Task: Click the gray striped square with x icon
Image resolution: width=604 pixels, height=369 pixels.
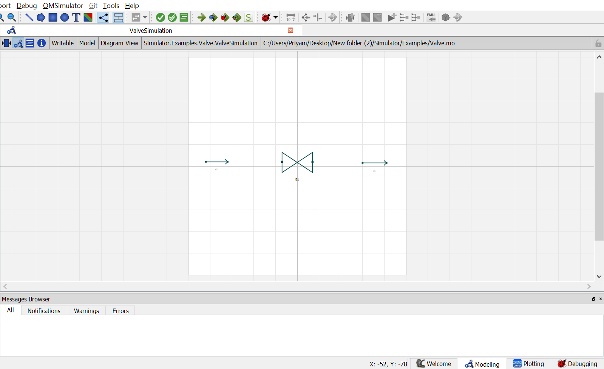Action: (x=377, y=17)
